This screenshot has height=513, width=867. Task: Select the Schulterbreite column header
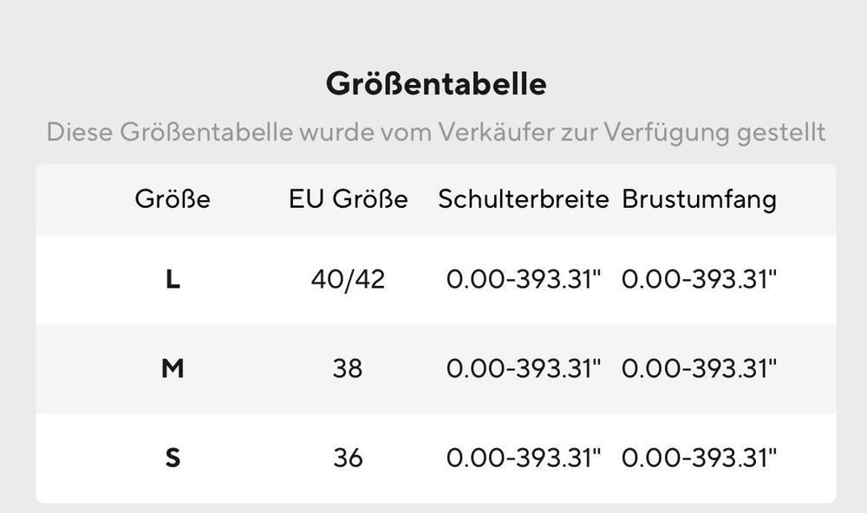(524, 199)
